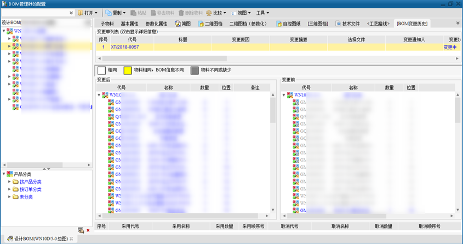This screenshot has width=463, height=244.
Task: Open the 打开 toolbar dropdown
Action: (88, 13)
